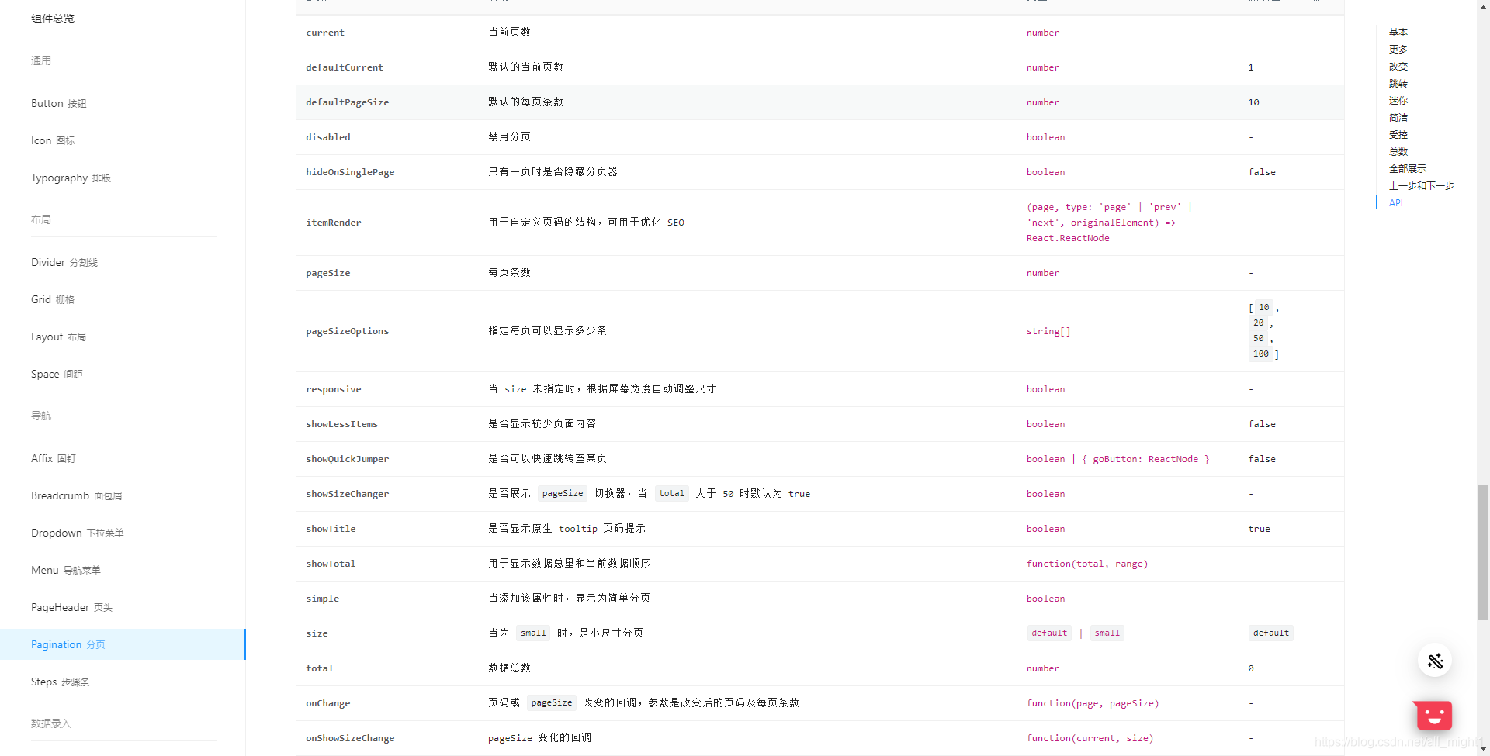
Task: Click 组件总览 at sidebar top
Action: [53, 18]
